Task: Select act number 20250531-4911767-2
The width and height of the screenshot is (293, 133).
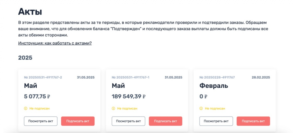Action: (x=43, y=77)
